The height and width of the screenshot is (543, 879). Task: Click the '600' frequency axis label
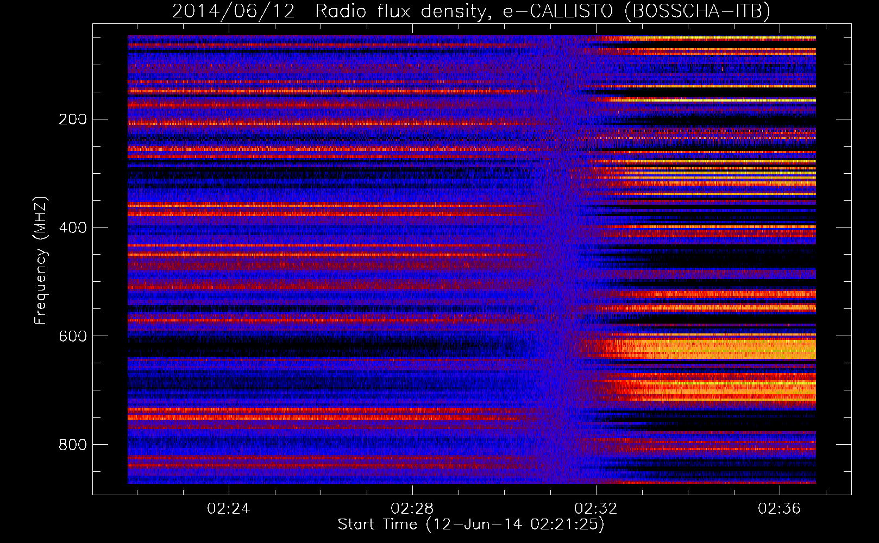click(x=73, y=337)
